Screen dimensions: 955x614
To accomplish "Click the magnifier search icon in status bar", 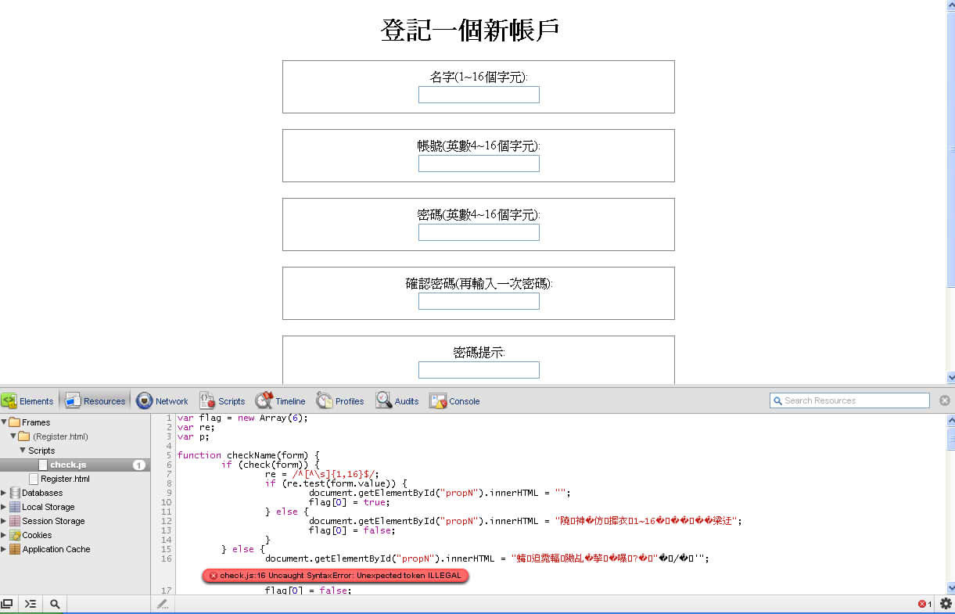I will [x=55, y=604].
